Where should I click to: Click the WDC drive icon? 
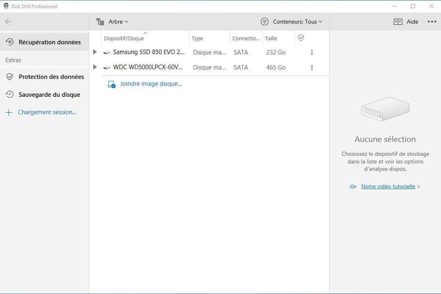(x=107, y=68)
